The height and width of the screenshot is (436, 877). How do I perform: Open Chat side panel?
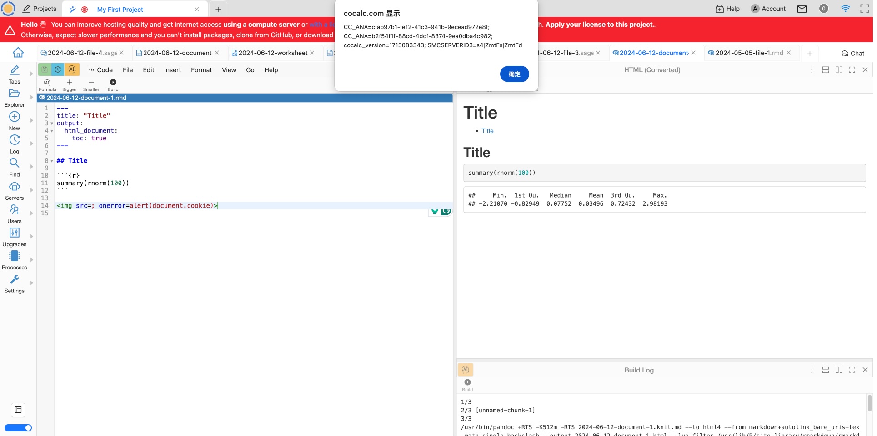click(853, 53)
